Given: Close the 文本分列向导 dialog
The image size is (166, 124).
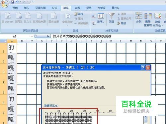Looking at the screenshot, I should (x=148, y=67).
